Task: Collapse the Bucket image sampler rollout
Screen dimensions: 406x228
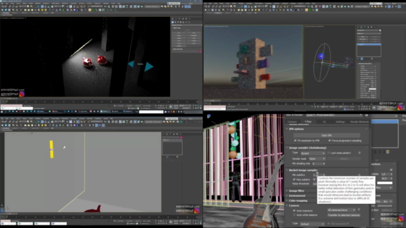Action: pyautogui.click(x=303, y=170)
